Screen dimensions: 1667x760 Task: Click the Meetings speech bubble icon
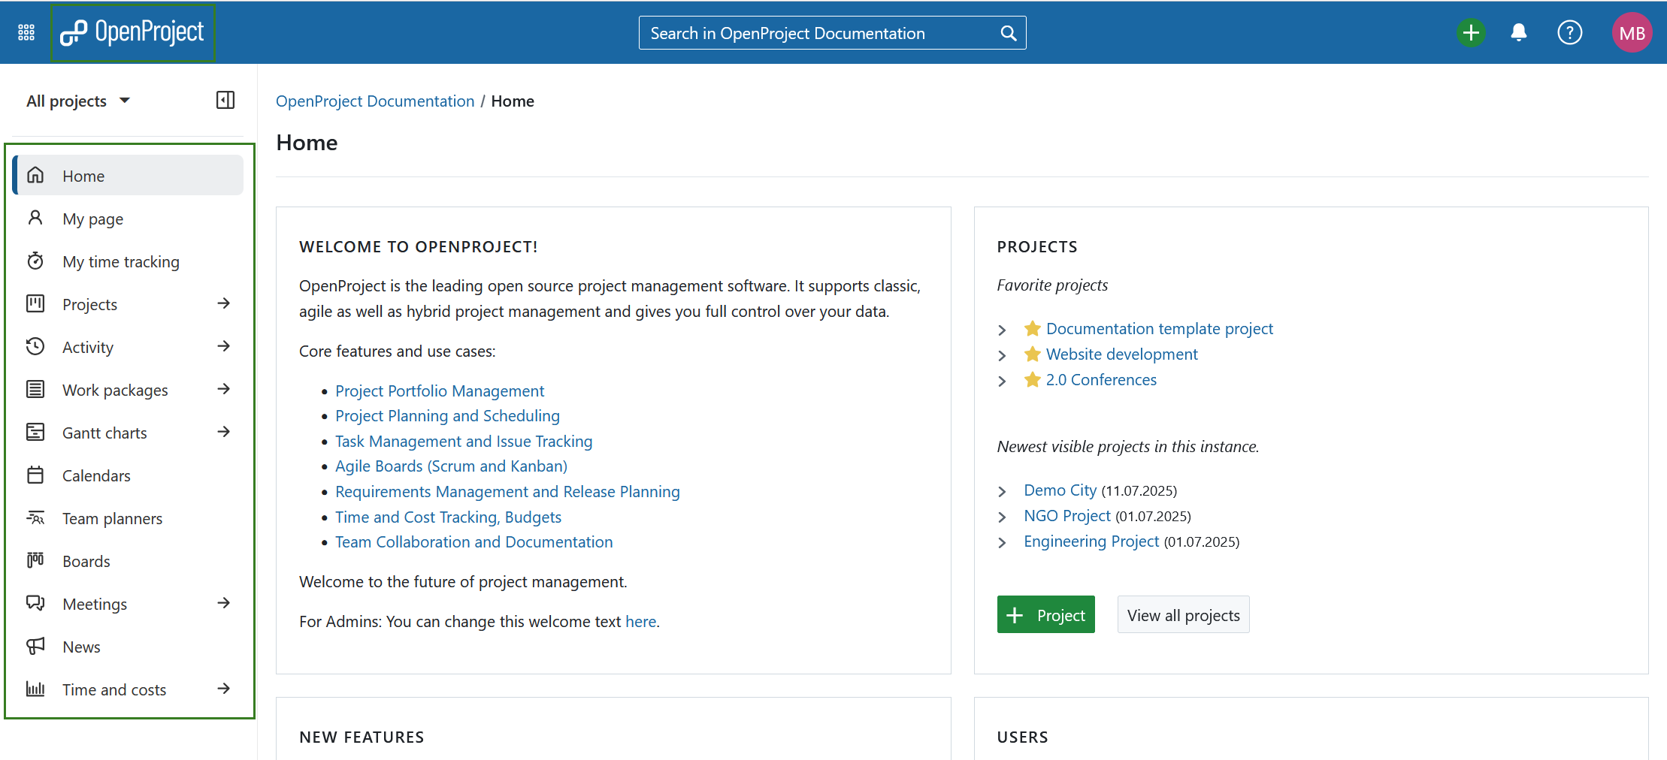[35, 603]
